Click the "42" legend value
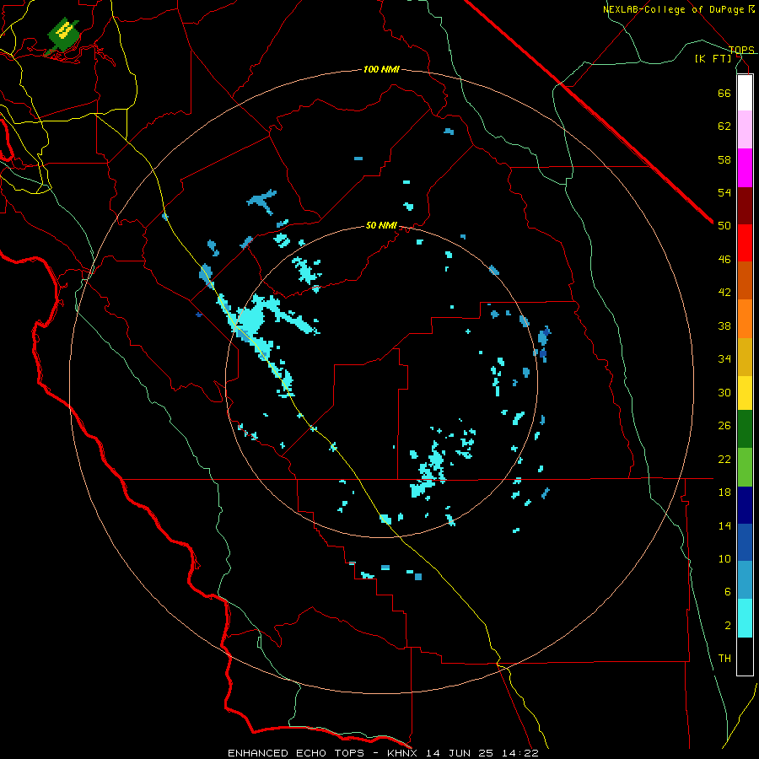The height and width of the screenshot is (759, 759). (x=724, y=293)
